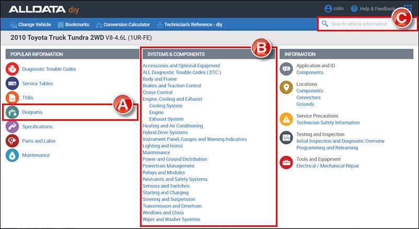Image resolution: width=419 pixels, height=229 pixels.
Task: Open Components under Application and ID
Action: [x=310, y=72]
